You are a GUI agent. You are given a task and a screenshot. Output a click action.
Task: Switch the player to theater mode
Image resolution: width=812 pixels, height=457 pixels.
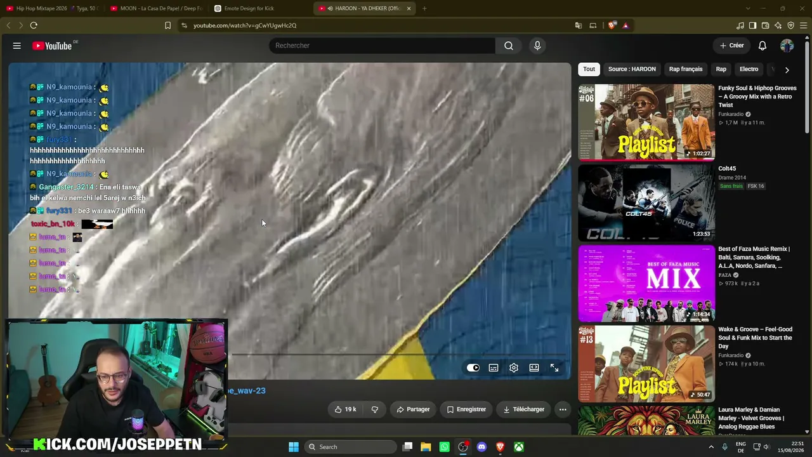click(534, 368)
